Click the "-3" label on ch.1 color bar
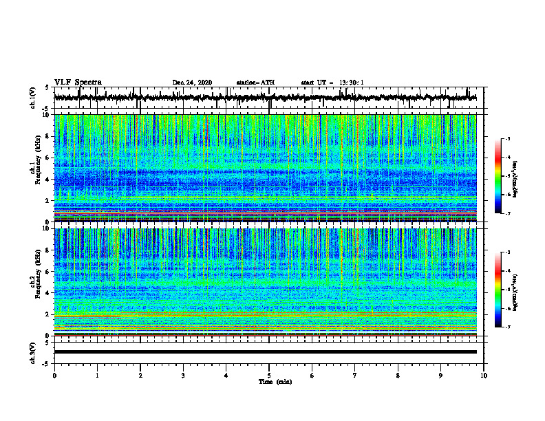 tap(508, 138)
